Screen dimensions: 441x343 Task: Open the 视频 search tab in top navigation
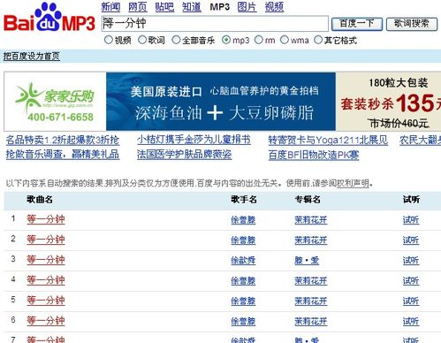pyautogui.click(x=274, y=6)
